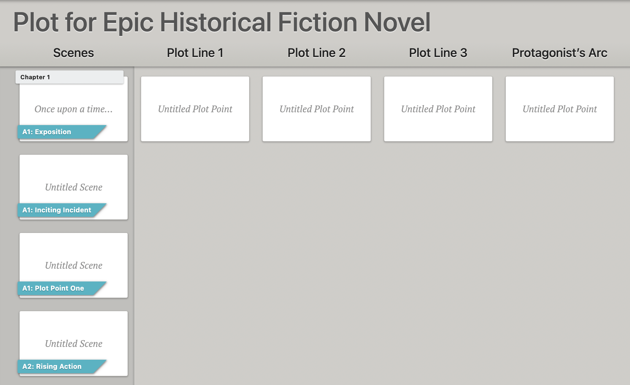The width and height of the screenshot is (630, 385).
Task: Open the Untitled Plot Point in Plot Line 1
Action: (195, 109)
